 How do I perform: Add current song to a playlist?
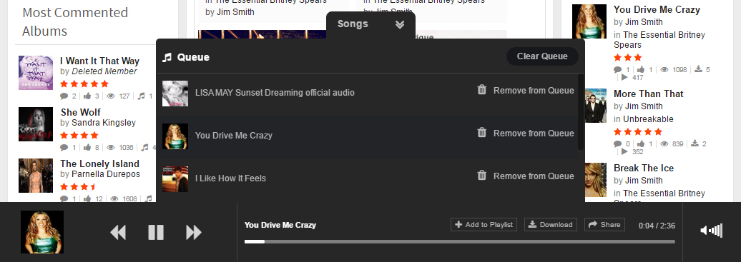[x=484, y=225]
